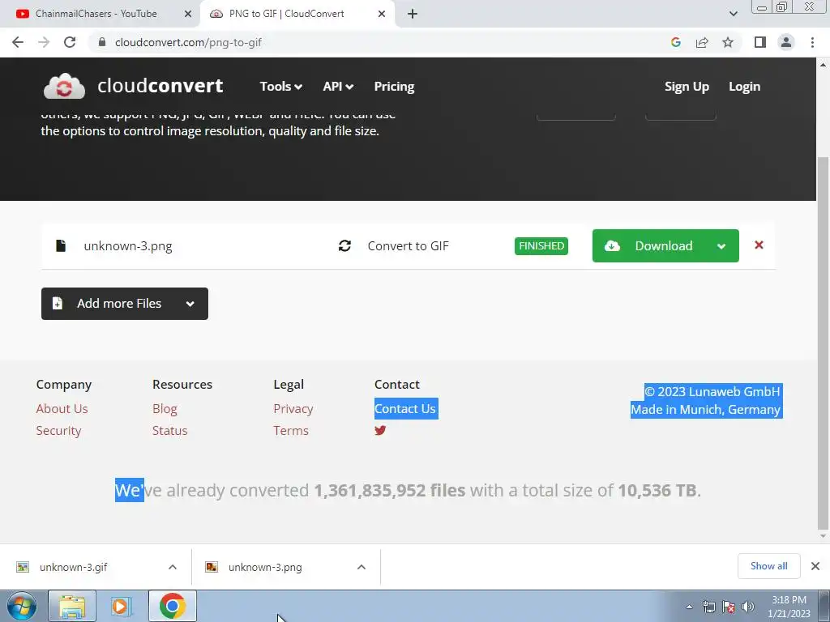The height and width of the screenshot is (622, 830).
Task: Open the tab search dropdown
Action: (x=733, y=14)
